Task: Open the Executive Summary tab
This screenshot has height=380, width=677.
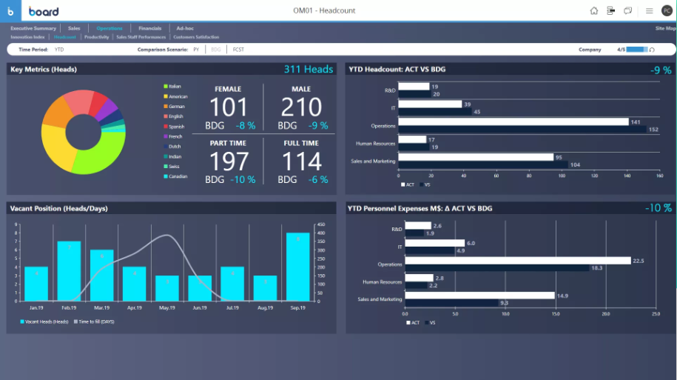Action: point(33,28)
